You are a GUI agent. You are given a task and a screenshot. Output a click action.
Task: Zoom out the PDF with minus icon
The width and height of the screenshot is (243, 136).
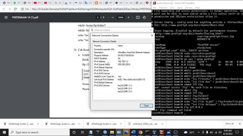(112, 17)
